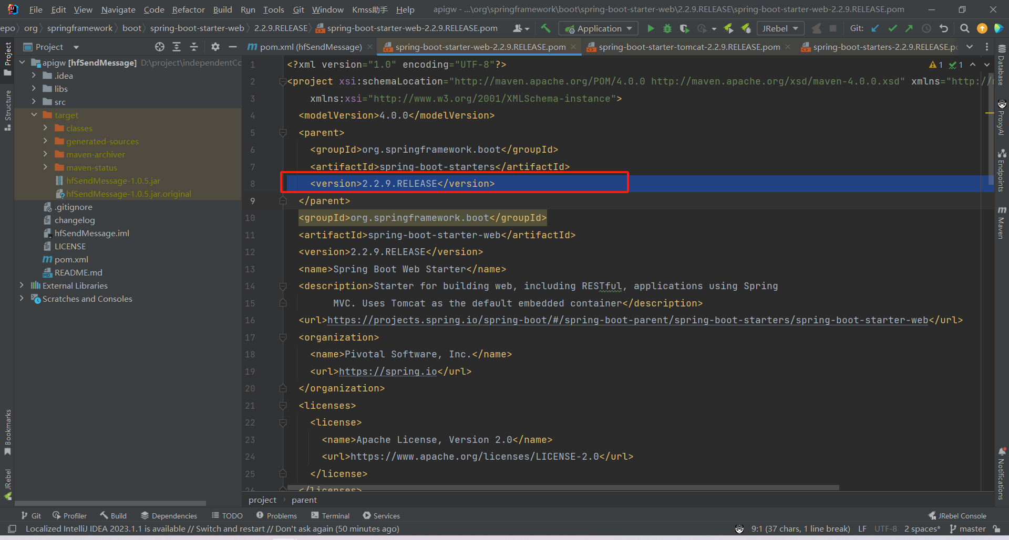Open the Refactor menu
The width and height of the screenshot is (1009, 540).
click(188, 9)
